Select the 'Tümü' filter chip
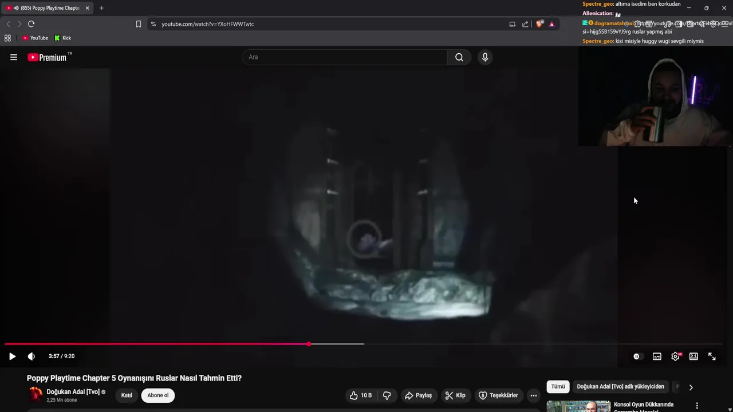The height and width of the screenshot is (412, 733). coord(558,387)
